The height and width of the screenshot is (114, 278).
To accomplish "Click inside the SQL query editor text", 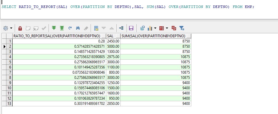I will (128, 7).
